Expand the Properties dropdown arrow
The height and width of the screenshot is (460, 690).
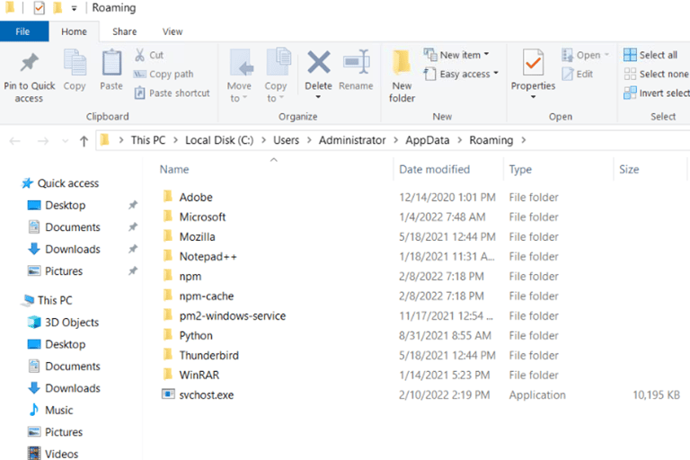(533, 97)
